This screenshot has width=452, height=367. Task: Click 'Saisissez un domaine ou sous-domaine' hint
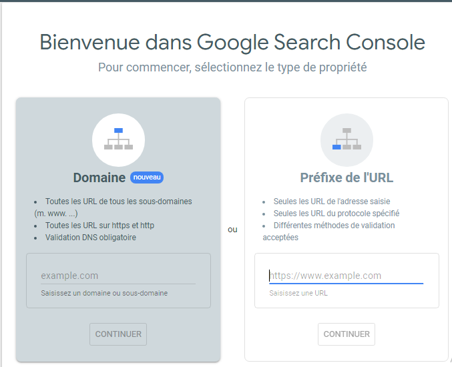pyautogui.click(x=104, y=293)
